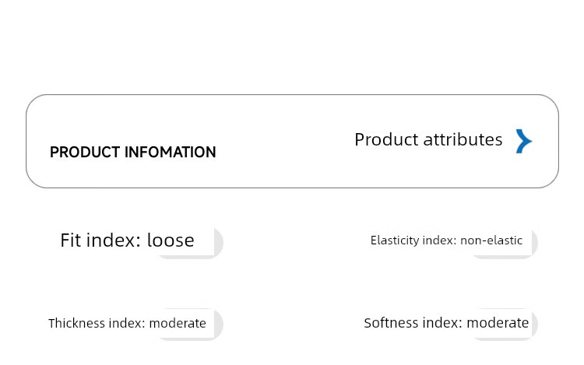Select the Fit index: loose tag
This screenshot has width=584, height=365.
(x=127, y=240)
